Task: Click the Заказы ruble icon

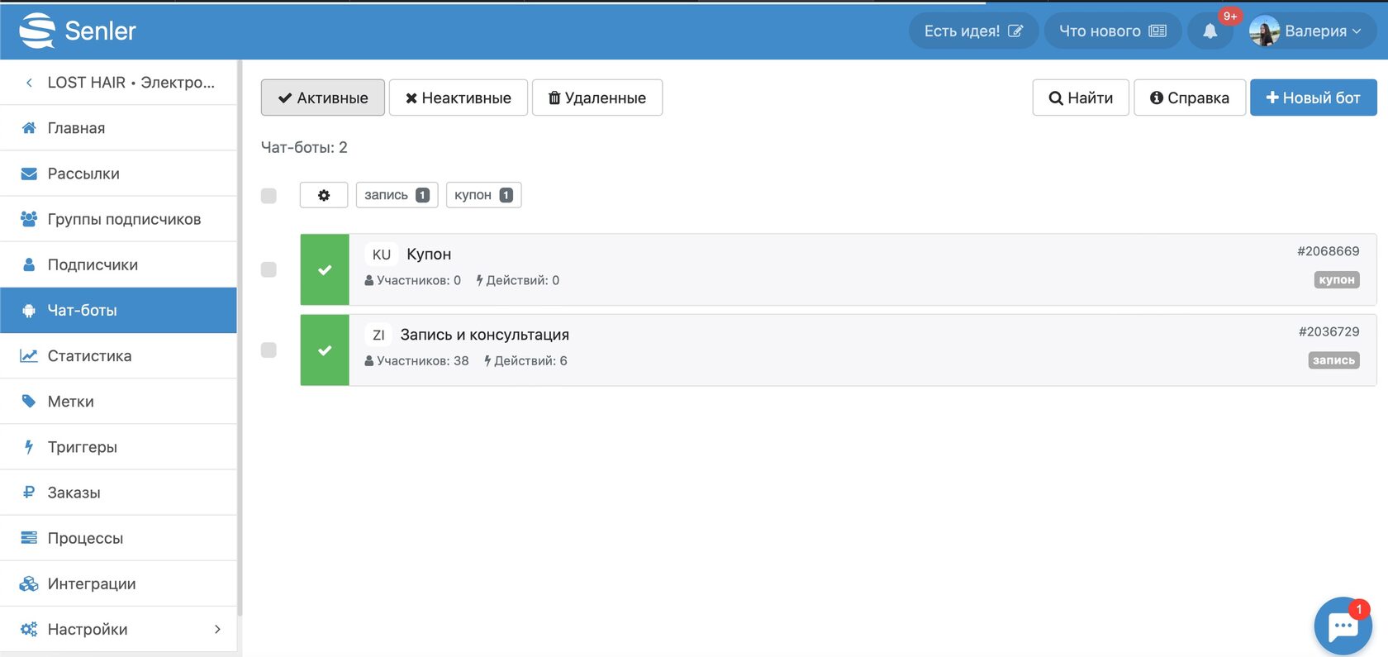Action: 29,493
